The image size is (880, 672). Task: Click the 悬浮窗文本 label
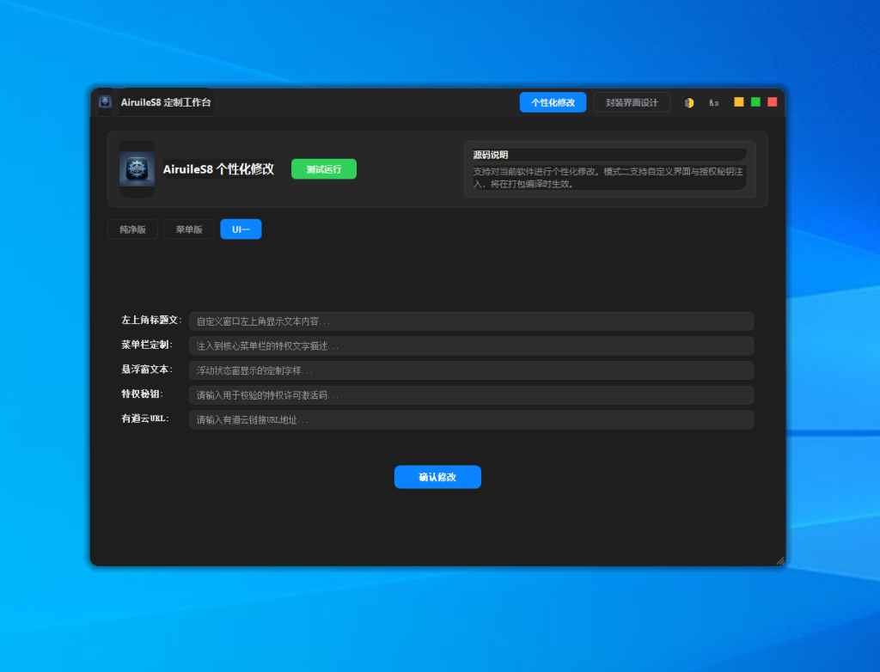tap(147, 370)
